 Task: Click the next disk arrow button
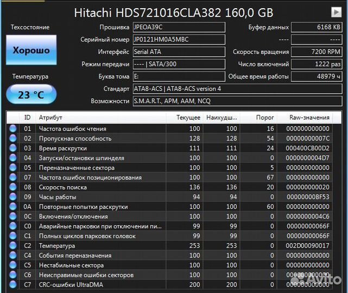(336, 12)
